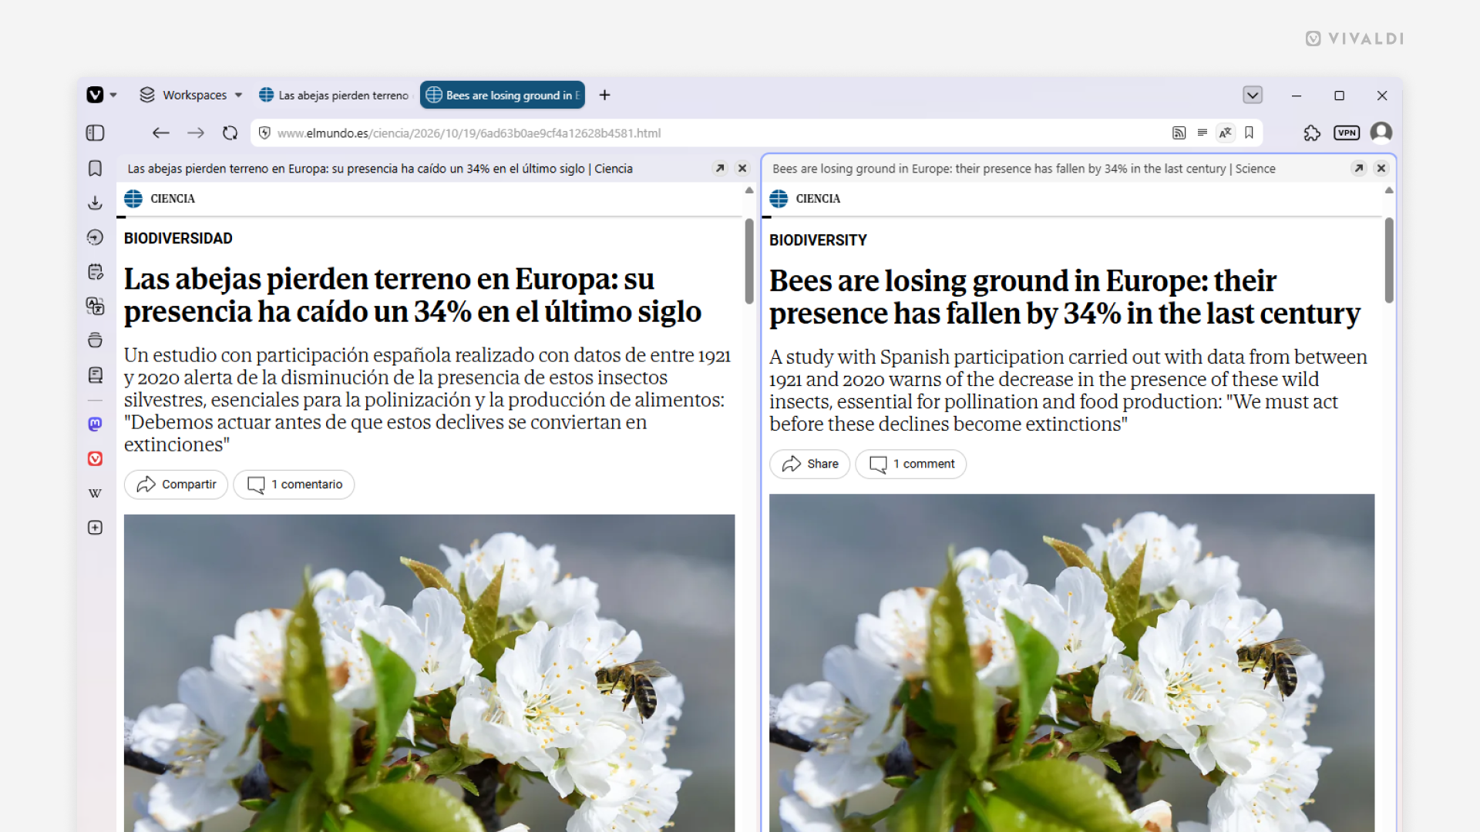Toggle the side panel visibility
Image resolution: width=1480 pixels, height=832 pixels.
point(95,133)
